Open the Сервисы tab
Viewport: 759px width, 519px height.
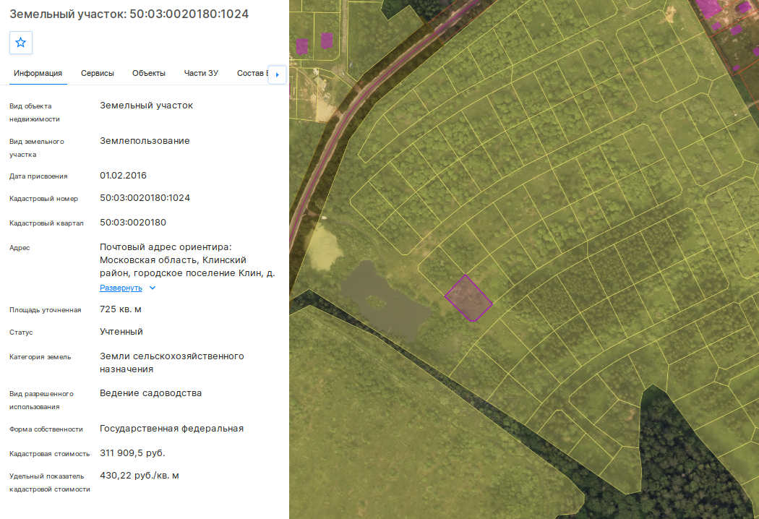click(x=98, y=73)
